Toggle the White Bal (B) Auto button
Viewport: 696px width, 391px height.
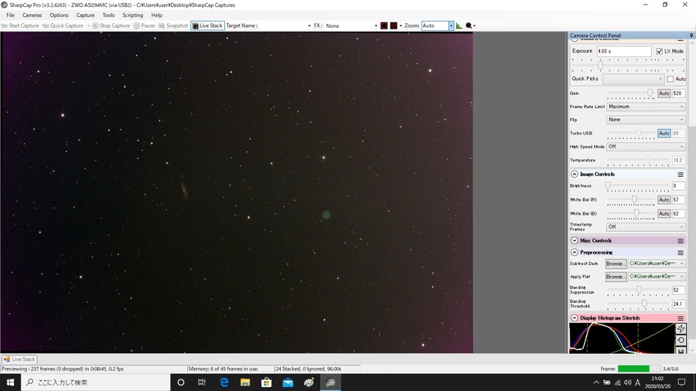664,214
